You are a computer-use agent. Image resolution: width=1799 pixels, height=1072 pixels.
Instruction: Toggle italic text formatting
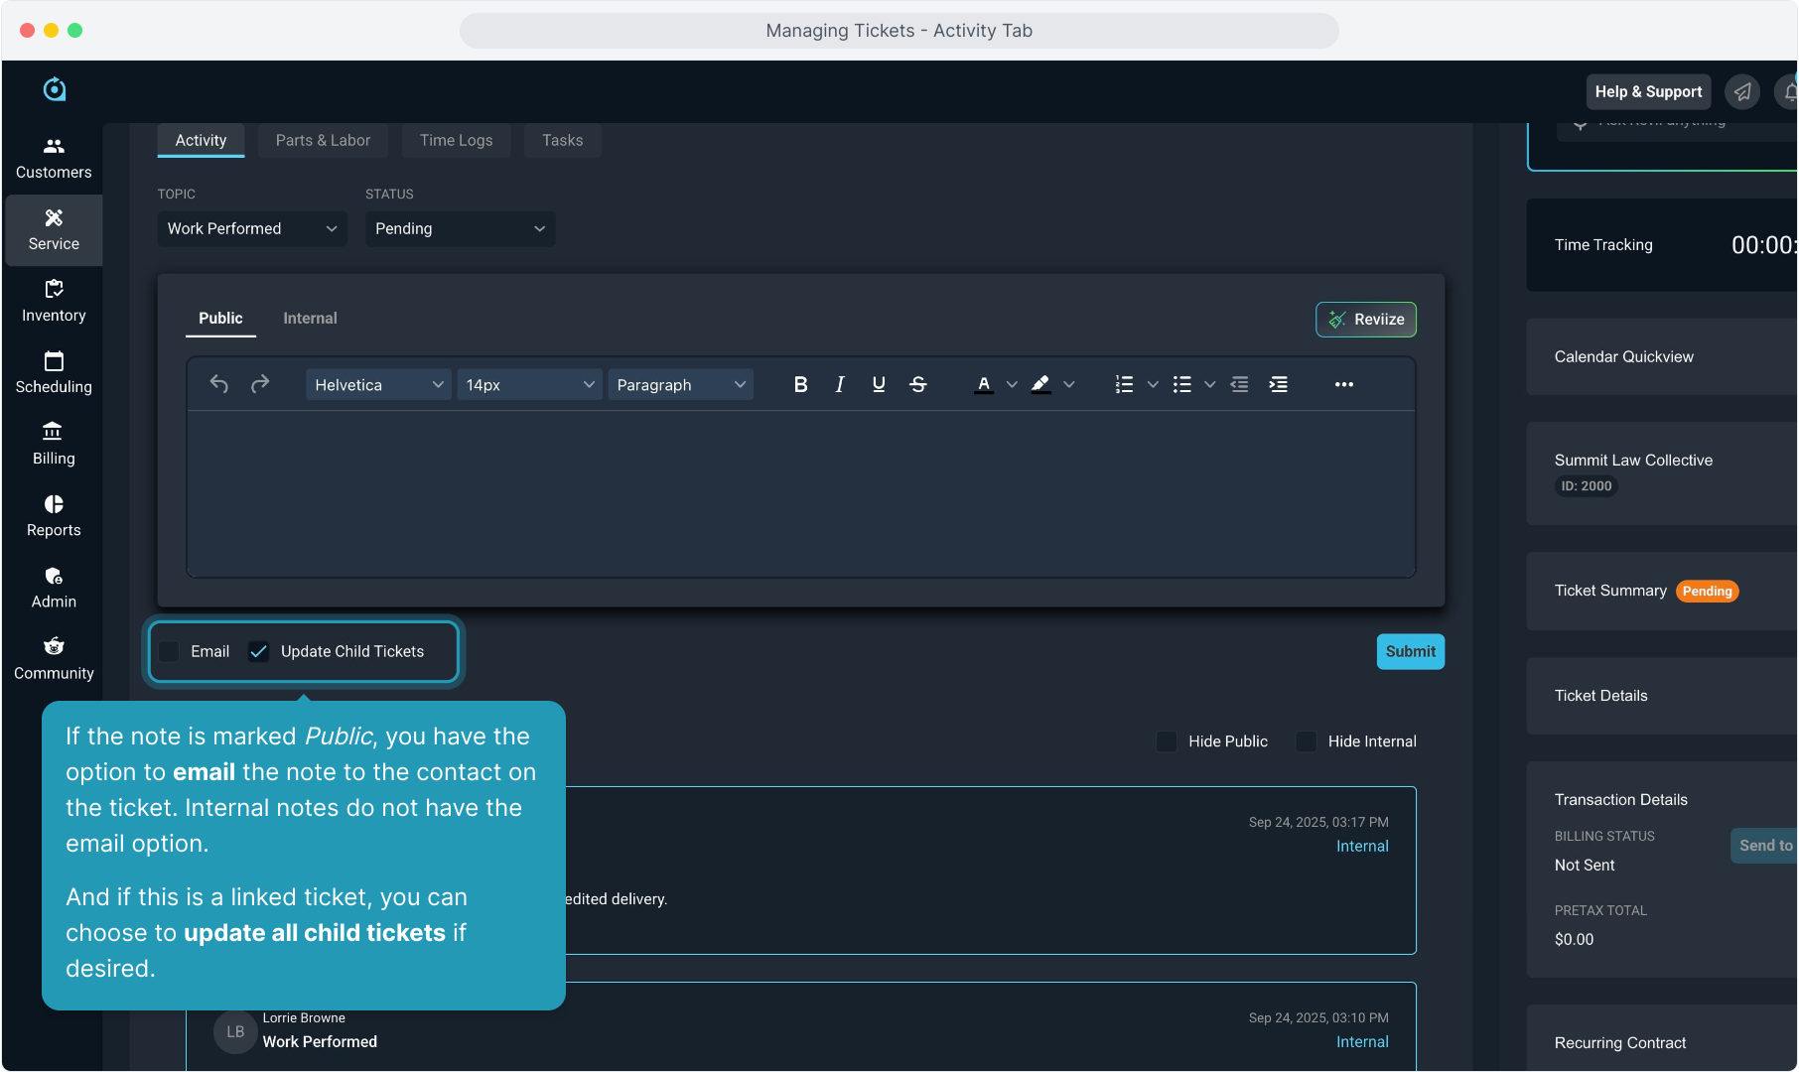[x=840, y=385]
